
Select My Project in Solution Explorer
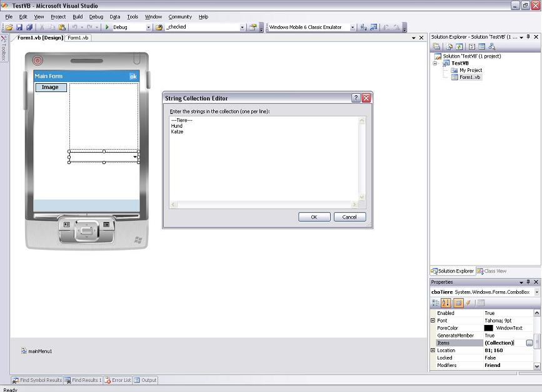point(471,70)
